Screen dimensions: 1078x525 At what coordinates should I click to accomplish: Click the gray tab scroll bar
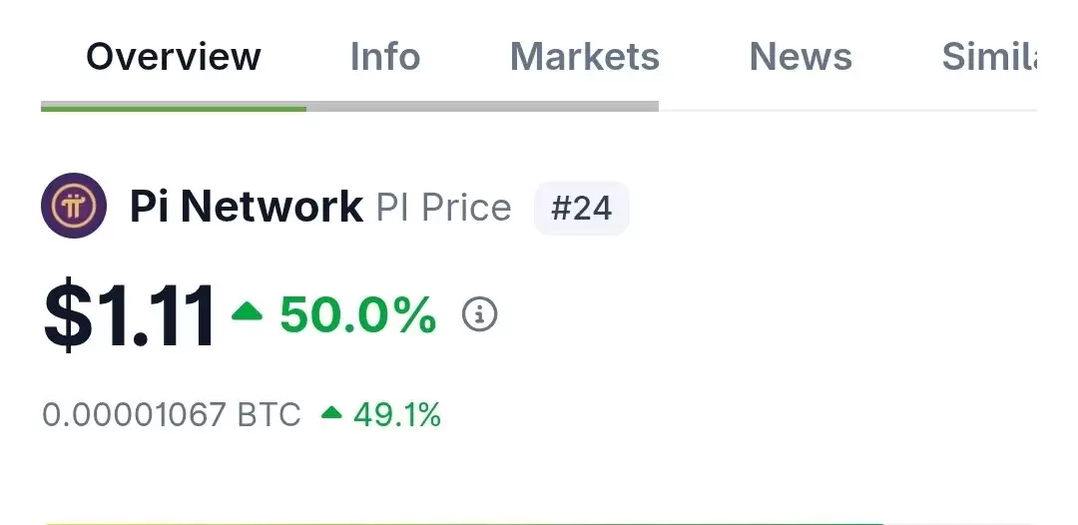pos(483,107)
